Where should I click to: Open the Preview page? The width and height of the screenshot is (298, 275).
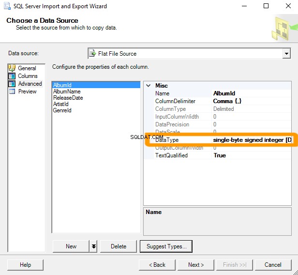click(28, 92)
